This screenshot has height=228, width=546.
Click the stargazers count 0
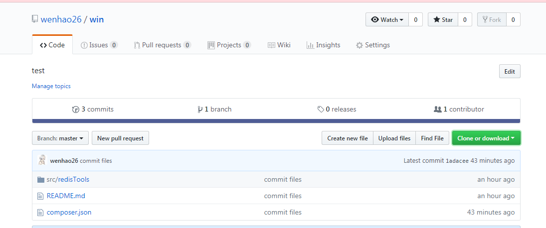click(x=465, y=20)
